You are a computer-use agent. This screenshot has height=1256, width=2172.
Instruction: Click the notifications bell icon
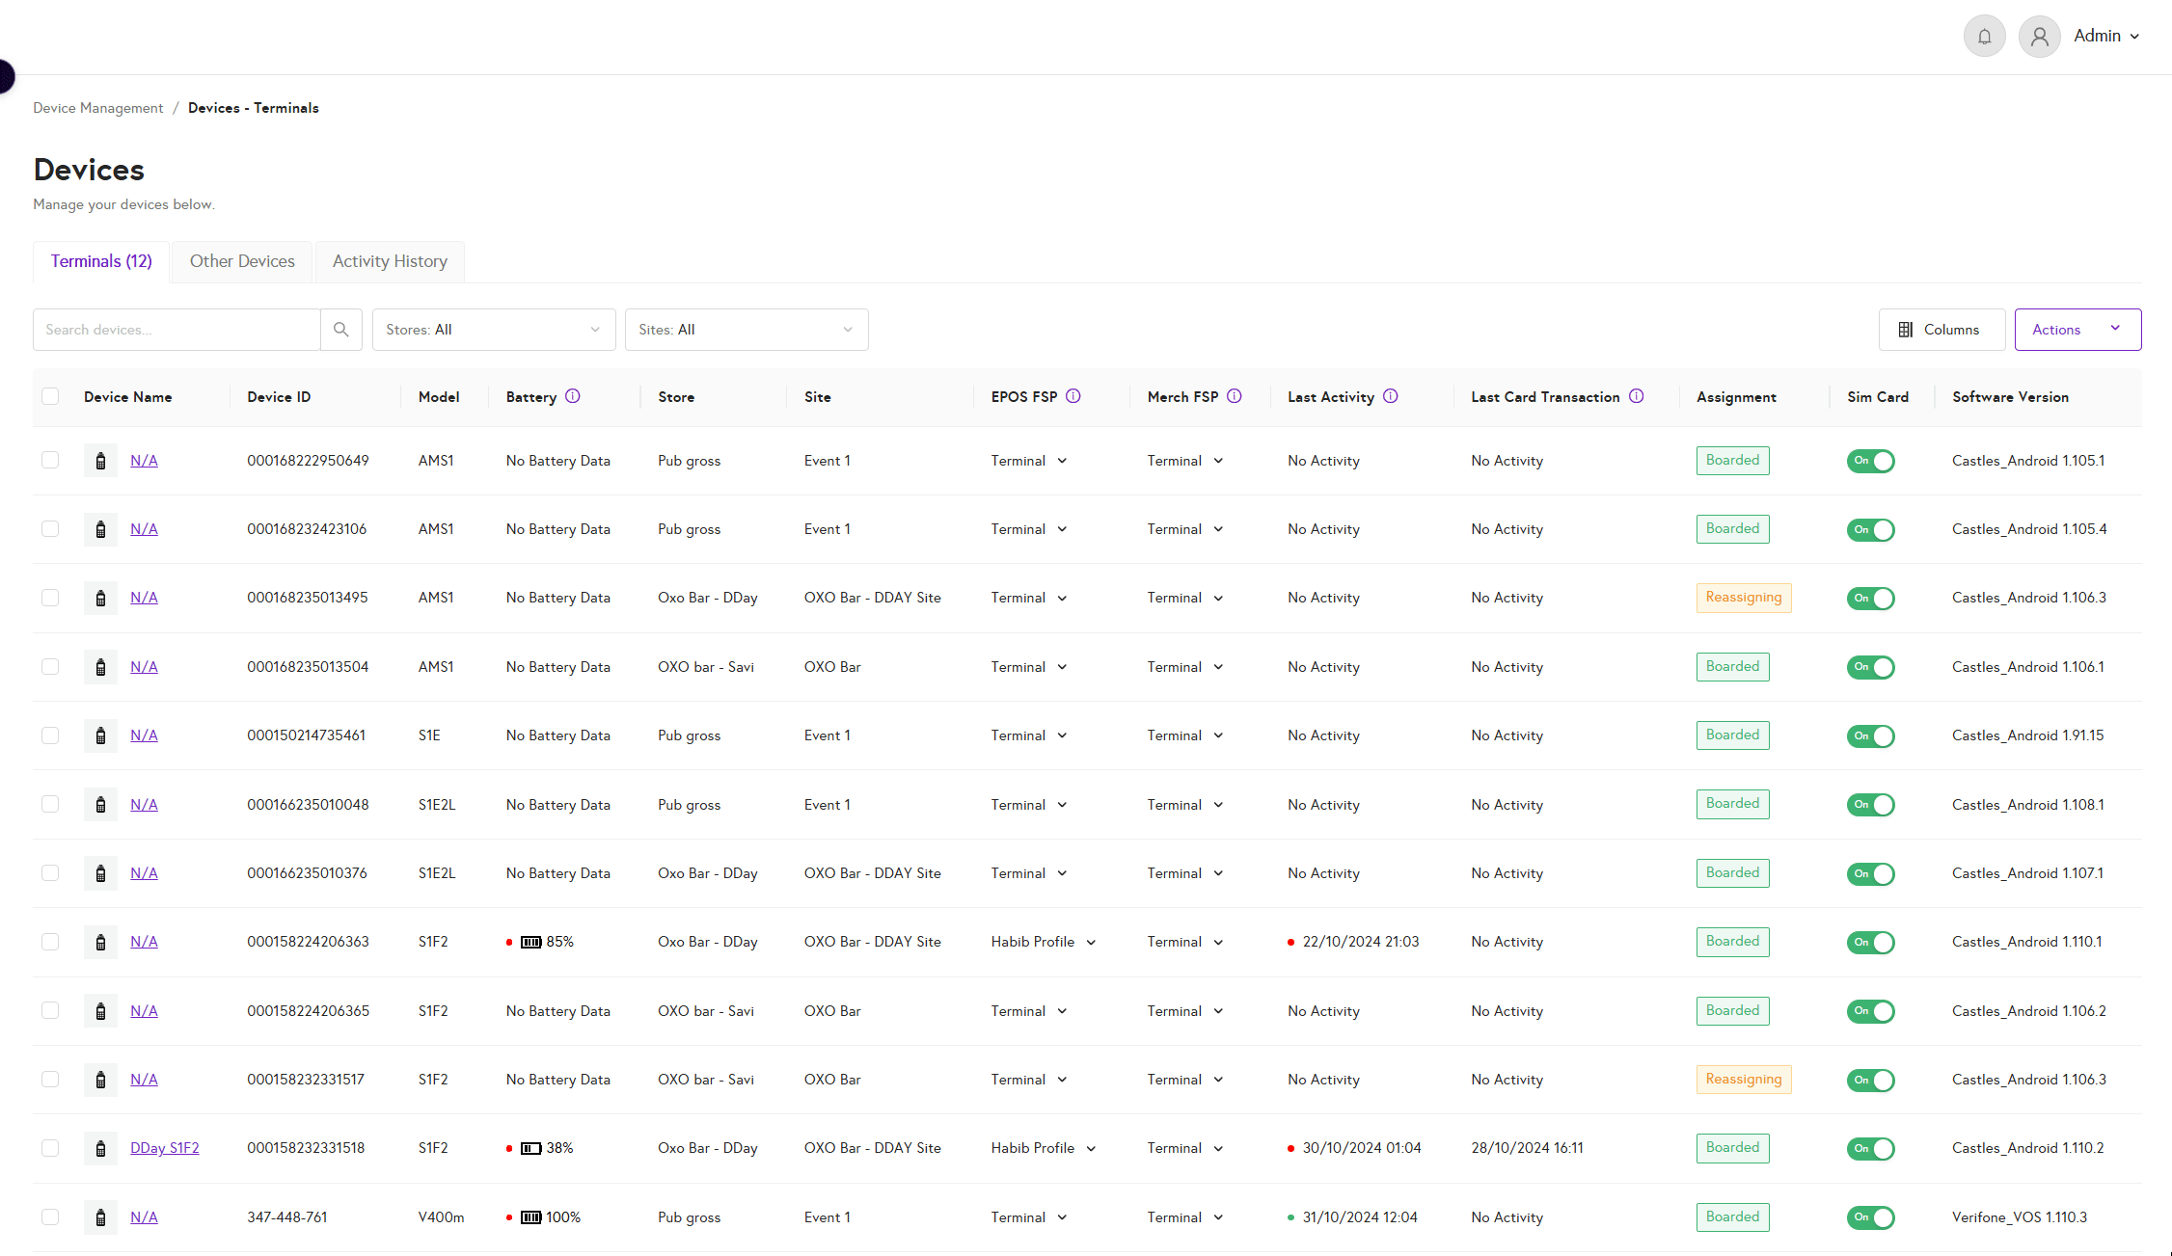point(1984,37)
